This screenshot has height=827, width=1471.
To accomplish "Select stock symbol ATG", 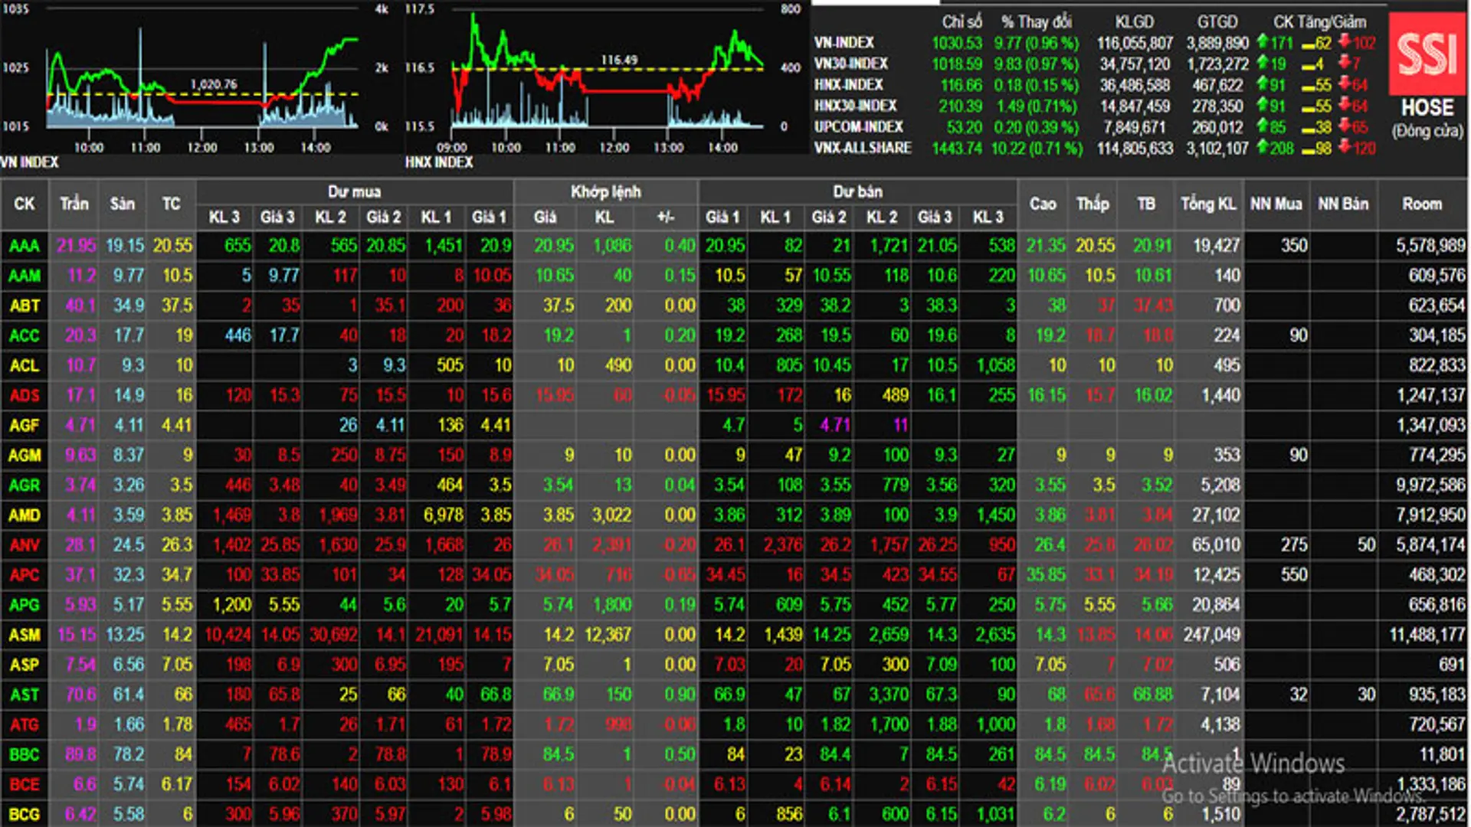I will (x=24, y=724).
